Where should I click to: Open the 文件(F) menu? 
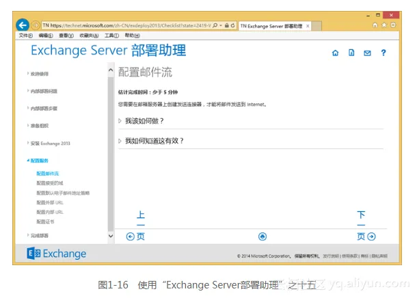pos(25,36)
